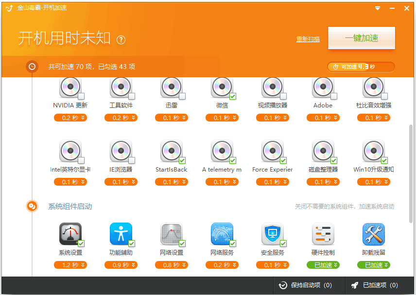Open the 保持启动项 (0) tab

pyautogui.click(x=305, y=285)
